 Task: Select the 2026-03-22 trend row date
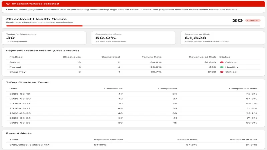click(x=20, y=108)
